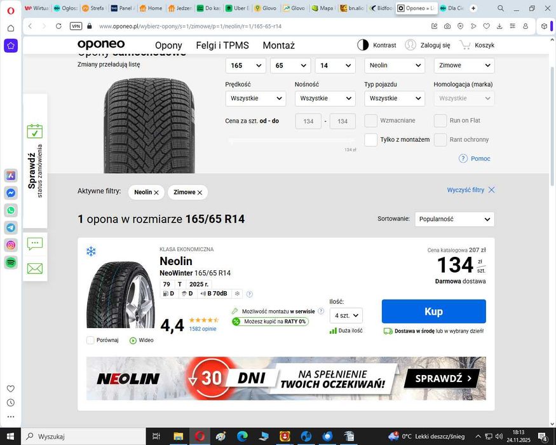Reload the oponeo page

pos(58,26)
